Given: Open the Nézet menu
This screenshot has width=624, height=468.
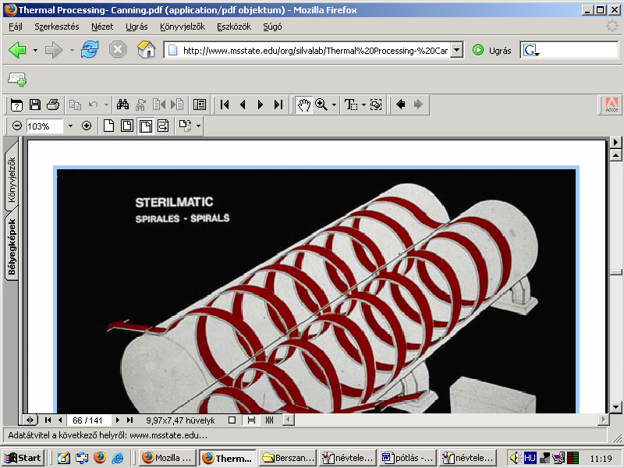Looking at the screenshot, I should (102, 27).
